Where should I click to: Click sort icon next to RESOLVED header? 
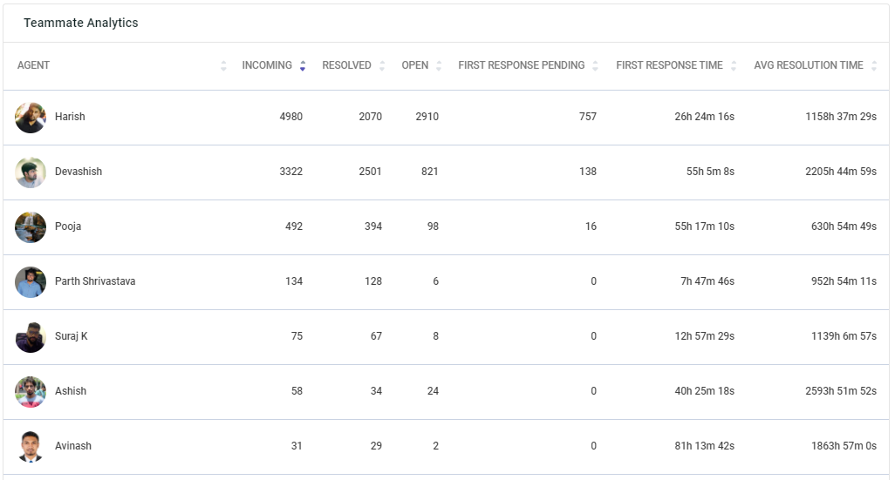(382, 65)
